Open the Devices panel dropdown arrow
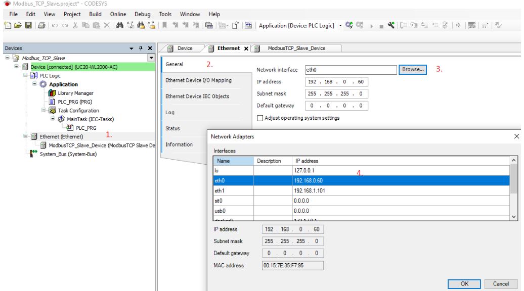The height and width of the screenshot is (291, 524). pyautogui.click(x=132, y=48)
